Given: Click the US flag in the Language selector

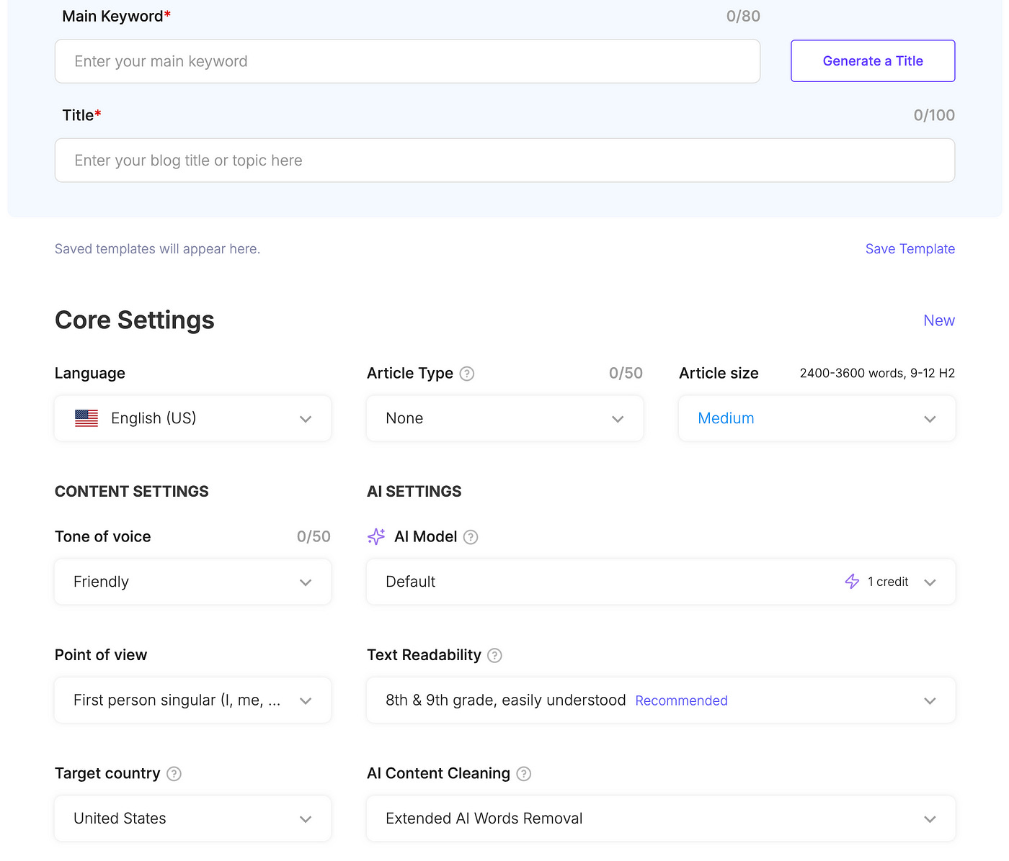Looking at the screenshot, I should tap(86, 418).
